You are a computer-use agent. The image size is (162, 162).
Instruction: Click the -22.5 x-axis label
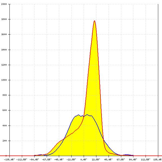click(71, 160)
